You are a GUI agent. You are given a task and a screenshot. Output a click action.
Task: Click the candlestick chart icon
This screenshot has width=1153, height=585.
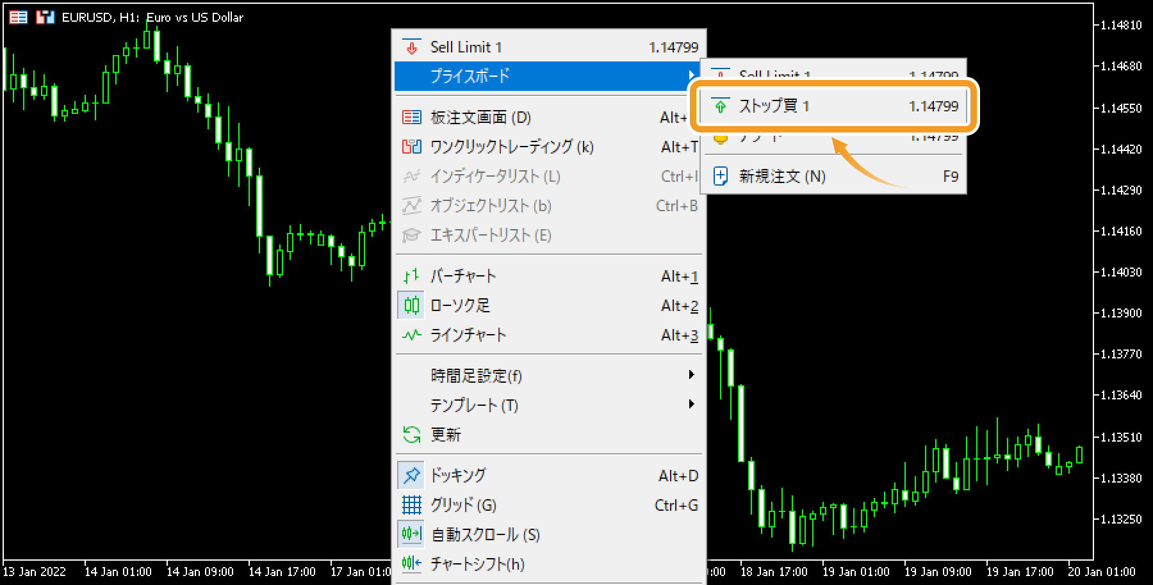[412, 305]
